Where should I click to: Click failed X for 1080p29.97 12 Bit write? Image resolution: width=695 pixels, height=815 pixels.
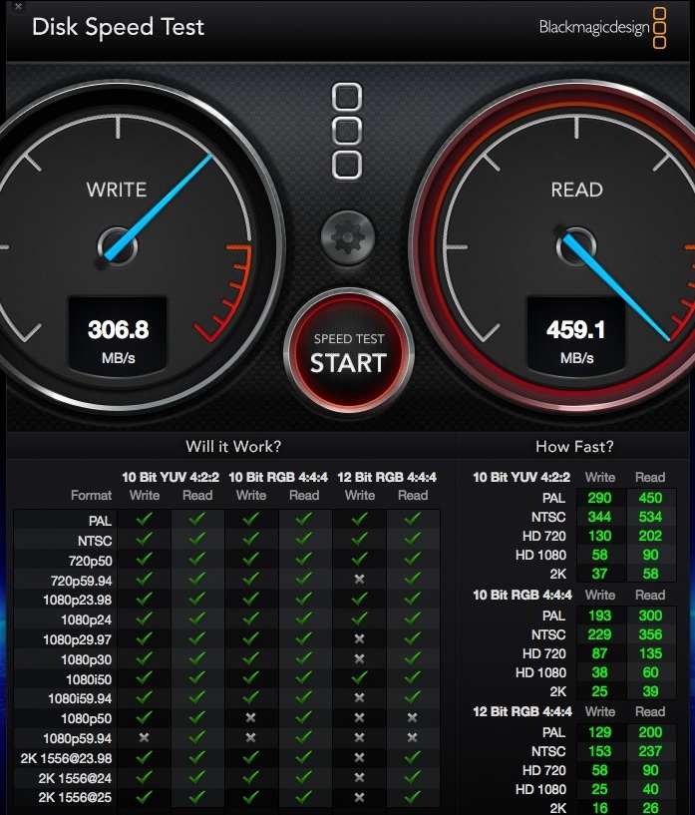[x=359, y=638]
